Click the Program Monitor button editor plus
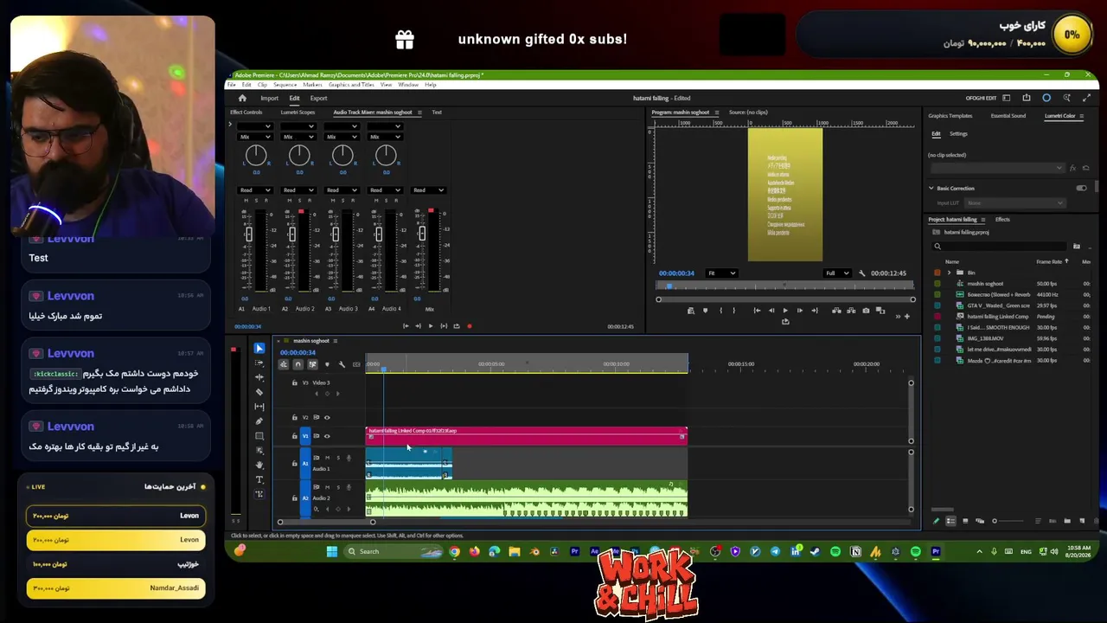 pyautogui.click(x=906, y=317)
